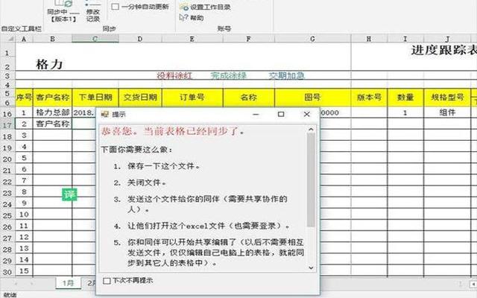
Task: Select column D header
Action: coord(140,39)
